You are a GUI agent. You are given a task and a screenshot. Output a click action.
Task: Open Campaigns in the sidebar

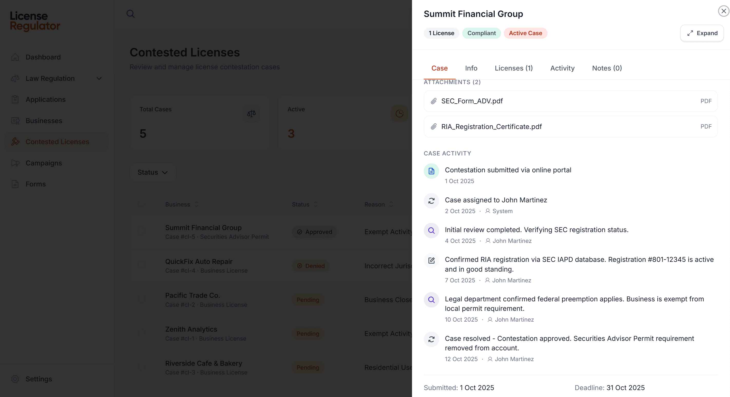(57, 163)
